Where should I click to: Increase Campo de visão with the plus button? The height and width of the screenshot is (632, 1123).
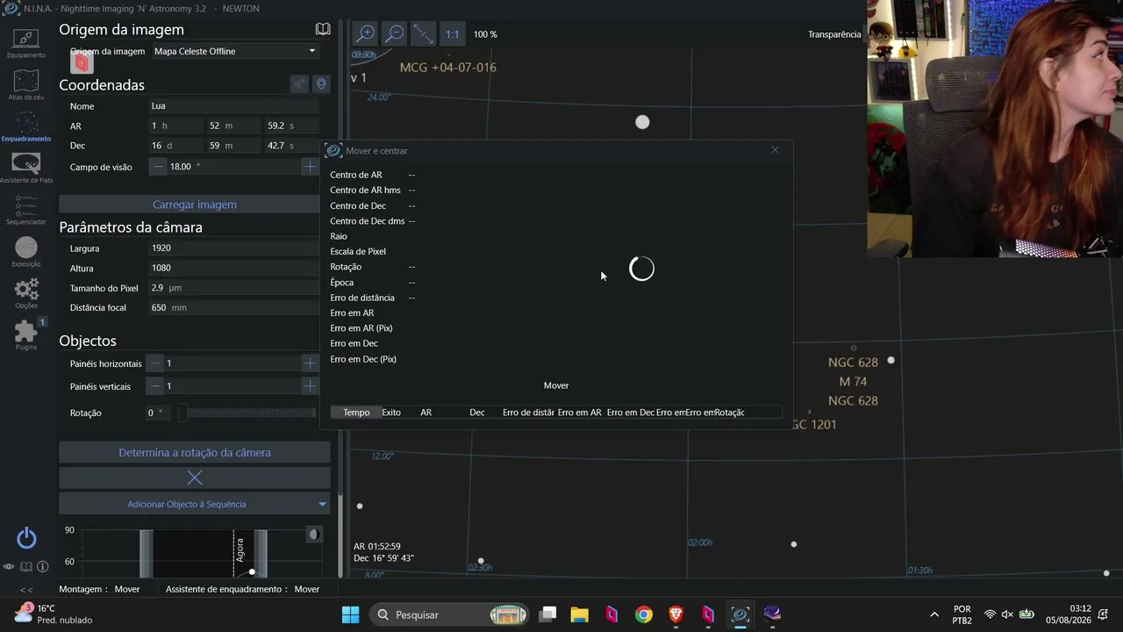pos(310,166)
